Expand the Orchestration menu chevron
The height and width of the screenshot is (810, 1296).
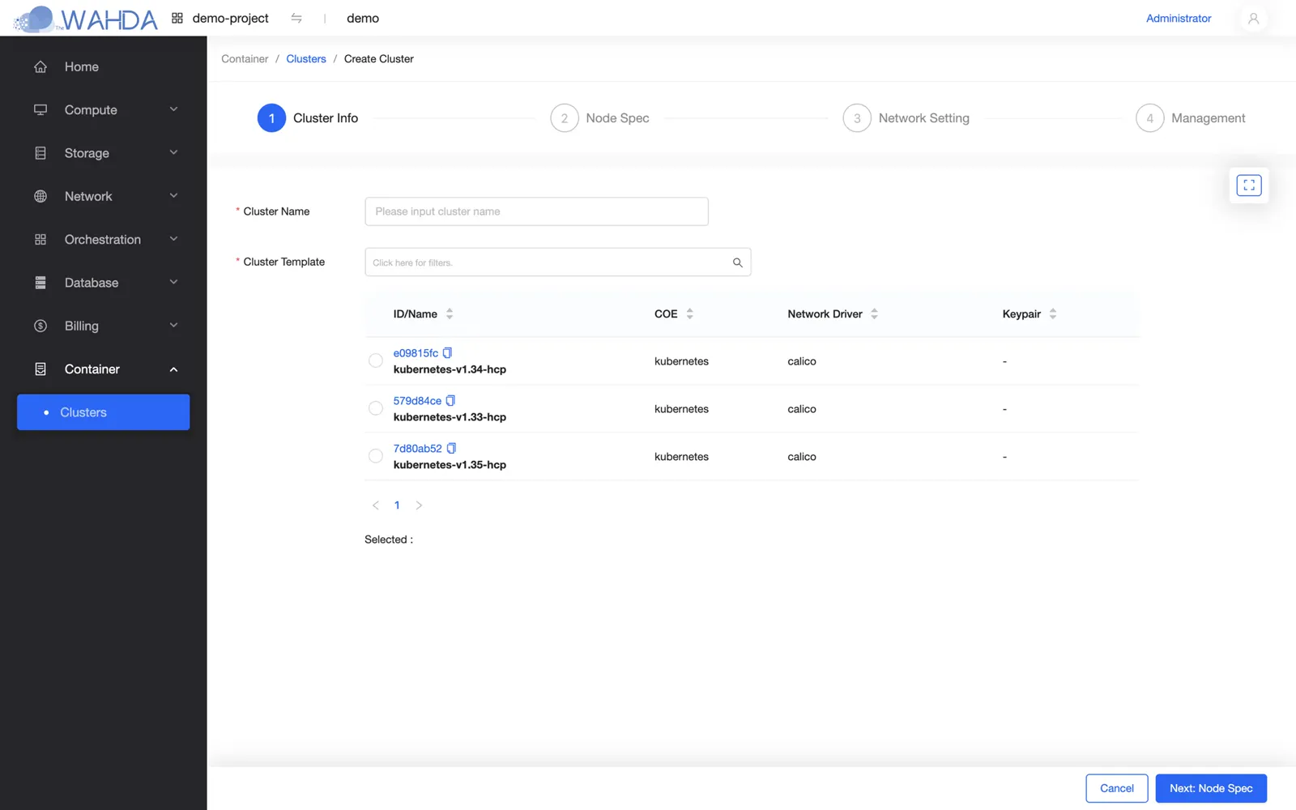point(173,239)
